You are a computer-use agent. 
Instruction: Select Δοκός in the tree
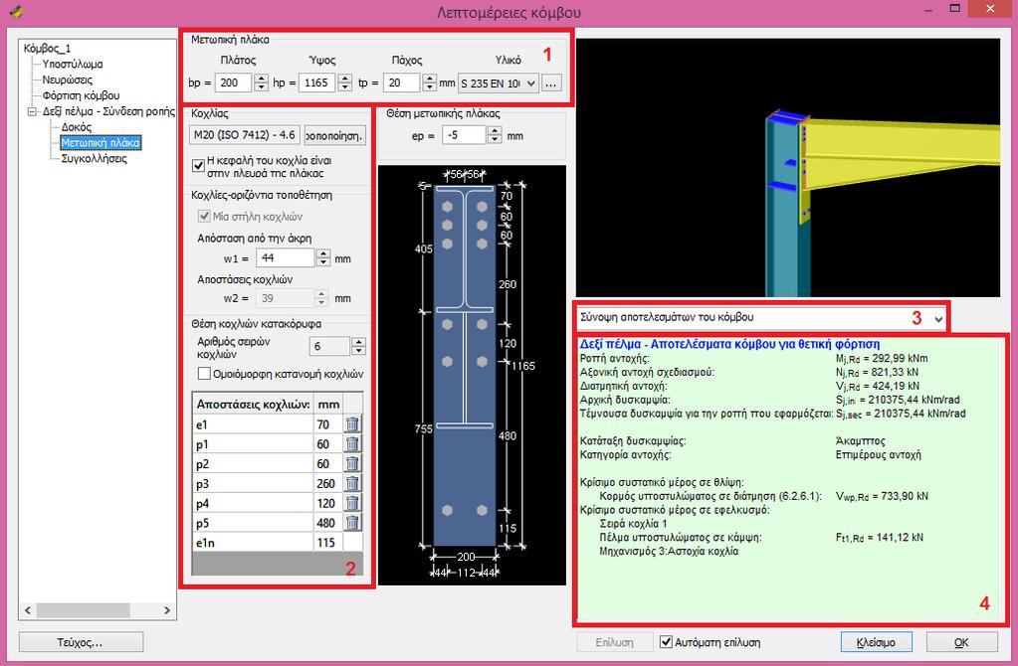point(76,127)
